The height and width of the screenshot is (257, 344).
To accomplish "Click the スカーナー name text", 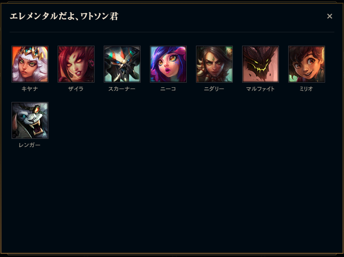I will (x=122, y=89).
